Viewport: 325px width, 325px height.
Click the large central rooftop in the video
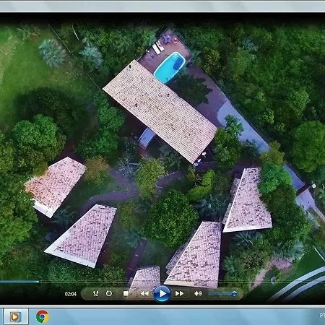pyautogui.click(x=160, y=111)
